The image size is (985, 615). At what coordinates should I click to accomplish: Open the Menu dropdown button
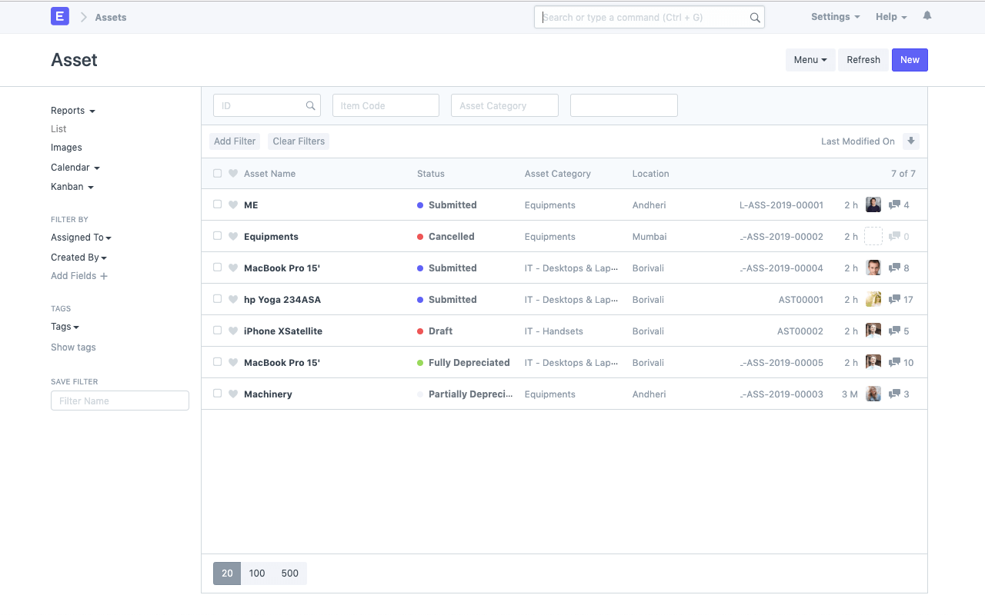(810, 60)
